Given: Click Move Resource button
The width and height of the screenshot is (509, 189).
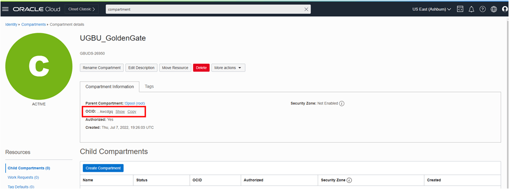Looking at the screenshot, I should 175,67.
